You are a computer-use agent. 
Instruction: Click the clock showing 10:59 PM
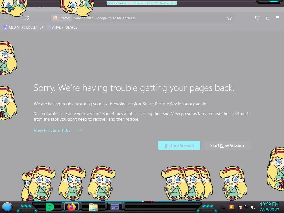(269, 204)
